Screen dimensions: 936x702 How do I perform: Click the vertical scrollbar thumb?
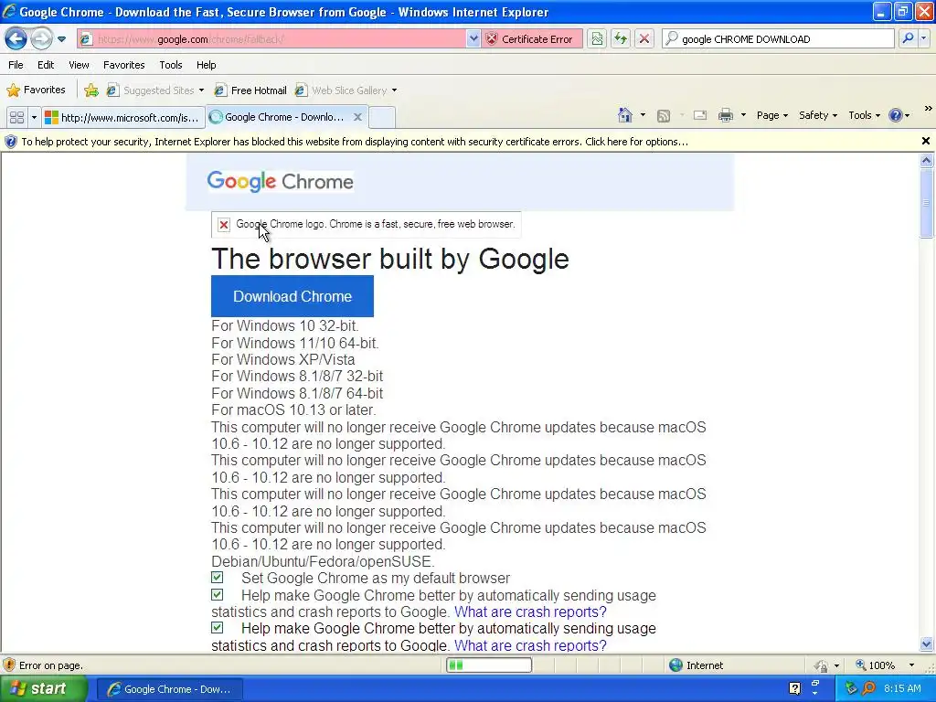tap(927, 203)
